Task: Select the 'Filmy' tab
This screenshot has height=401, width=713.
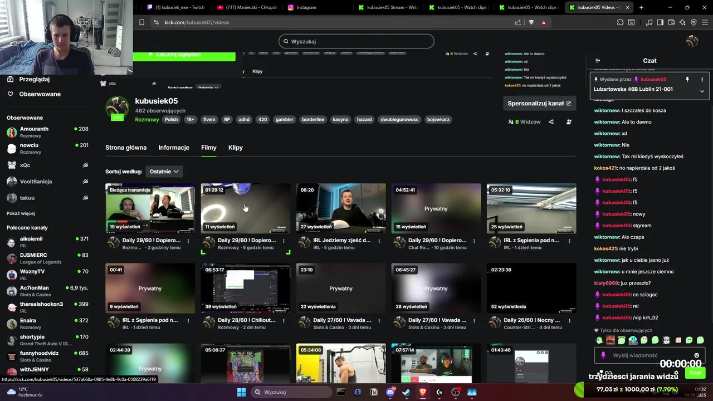Action: tap(209, 148)
